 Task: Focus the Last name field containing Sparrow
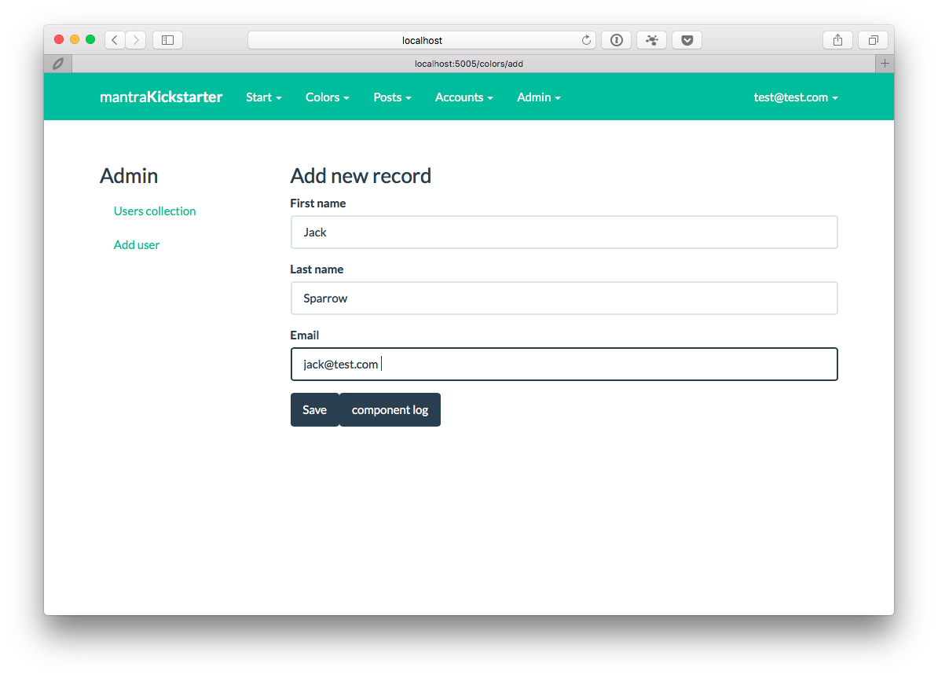[x=564, y=298]
